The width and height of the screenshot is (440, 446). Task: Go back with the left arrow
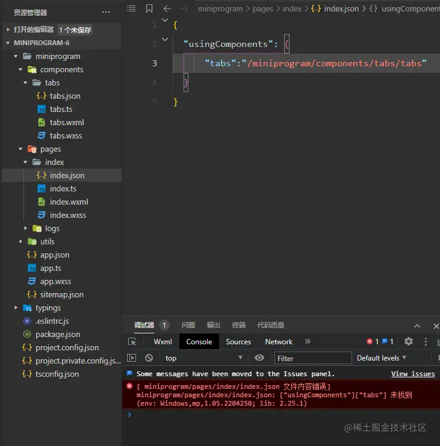[x=167, y=9]
